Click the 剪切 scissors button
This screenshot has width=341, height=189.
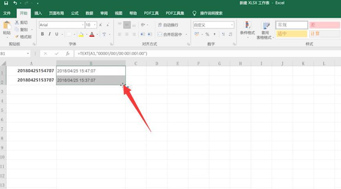(21, 22)
